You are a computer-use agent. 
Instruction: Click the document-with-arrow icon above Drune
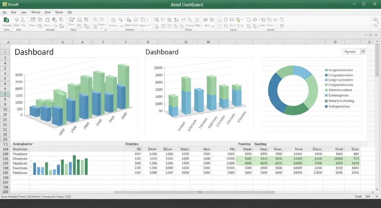coord(72,20)
